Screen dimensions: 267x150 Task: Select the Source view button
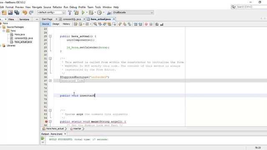coord(45,24)
